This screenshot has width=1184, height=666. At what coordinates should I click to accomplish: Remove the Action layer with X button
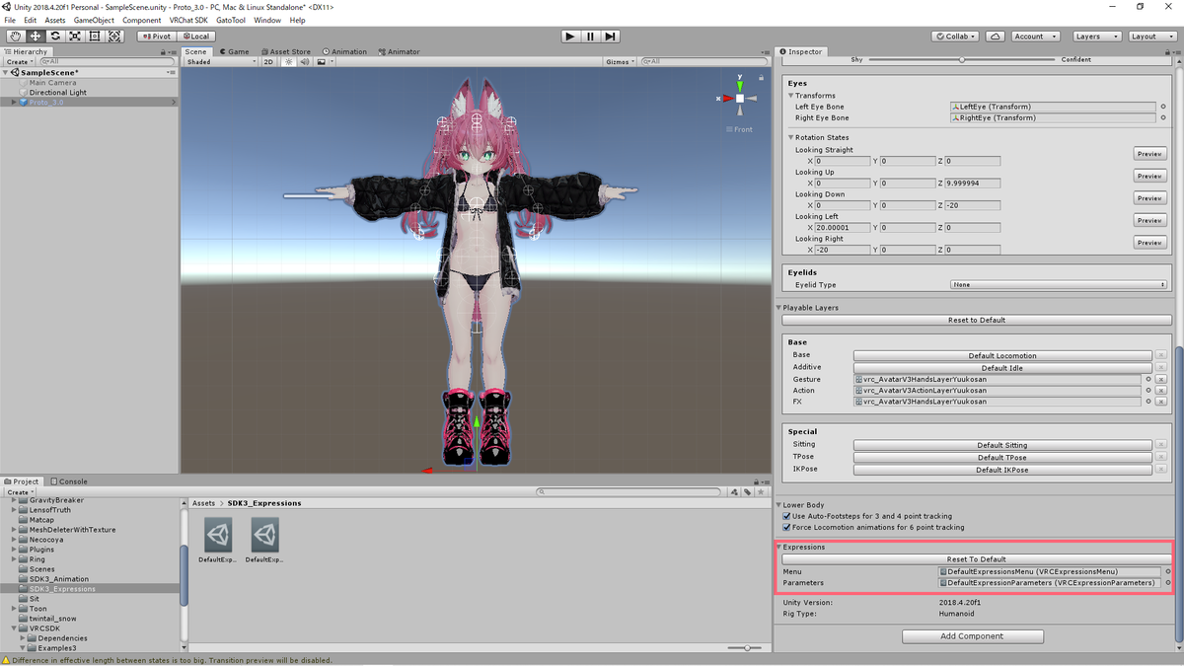pyautogui.click(x=1161, y=391)
